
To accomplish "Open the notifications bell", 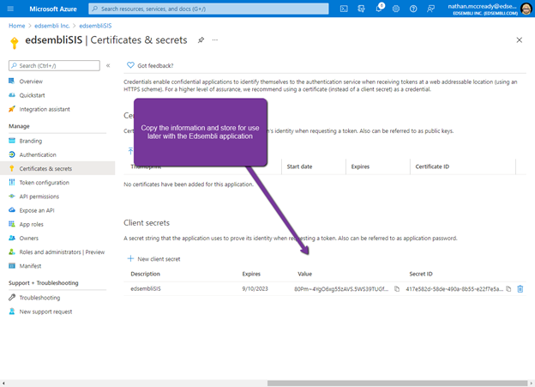I will click(x=379, y=9).
